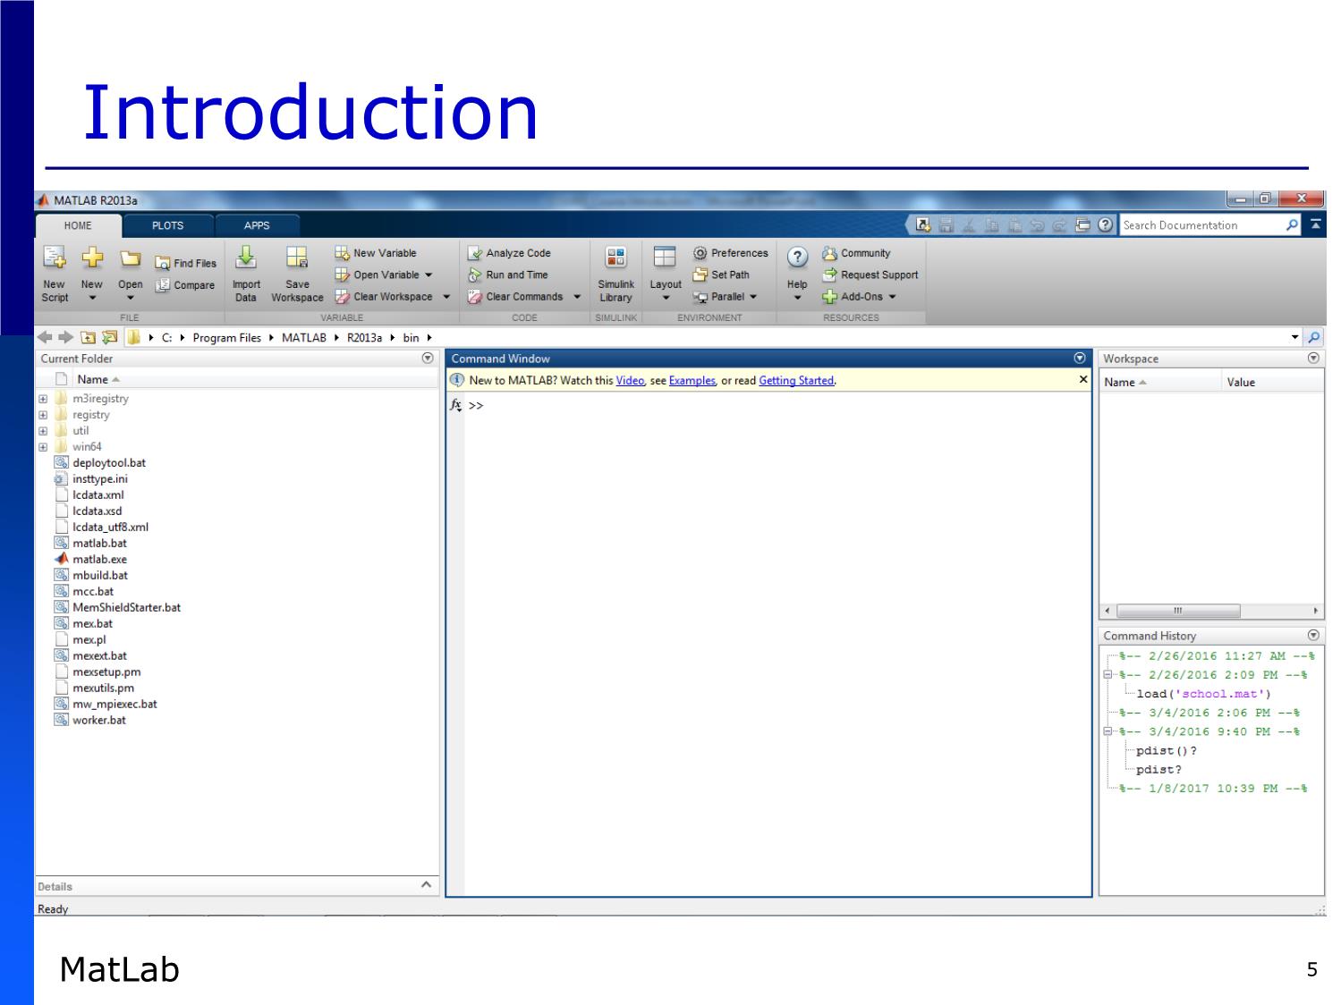This screenshot has height=1005, width=1341.
Task: Select pdist()? history entry
Action: (1167, 750)
